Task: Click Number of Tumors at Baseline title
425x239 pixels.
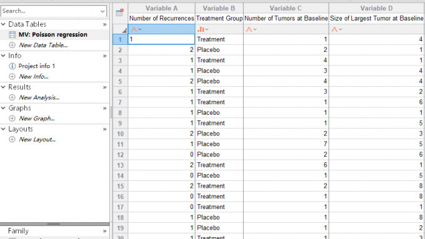Action: 286,18
